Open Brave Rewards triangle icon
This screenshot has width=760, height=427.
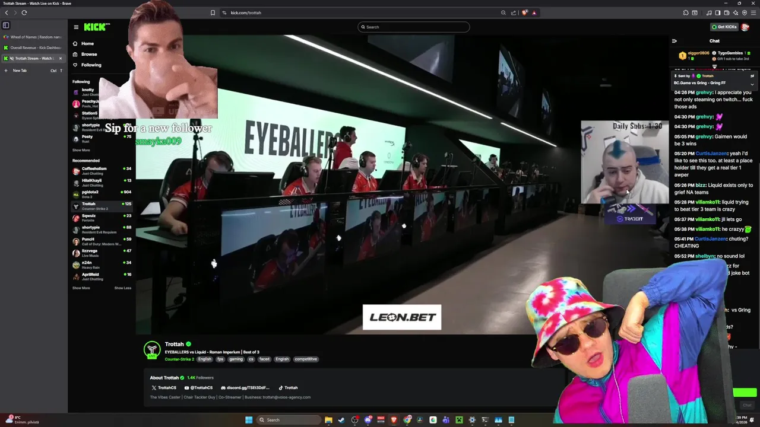click(534, 12)
